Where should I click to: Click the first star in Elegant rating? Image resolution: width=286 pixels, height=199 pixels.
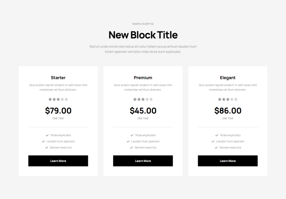220,99
